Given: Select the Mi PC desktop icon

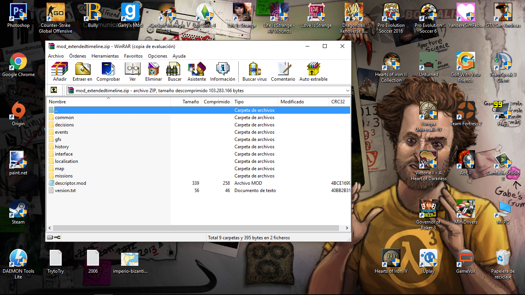Looking at the screenshot, I should pos(503,212).
